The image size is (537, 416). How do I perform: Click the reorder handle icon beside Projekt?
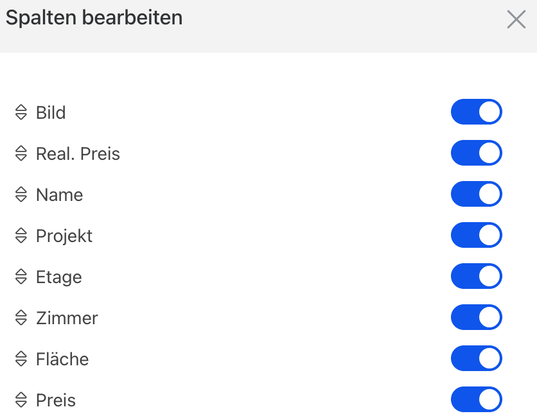(21, 236)
